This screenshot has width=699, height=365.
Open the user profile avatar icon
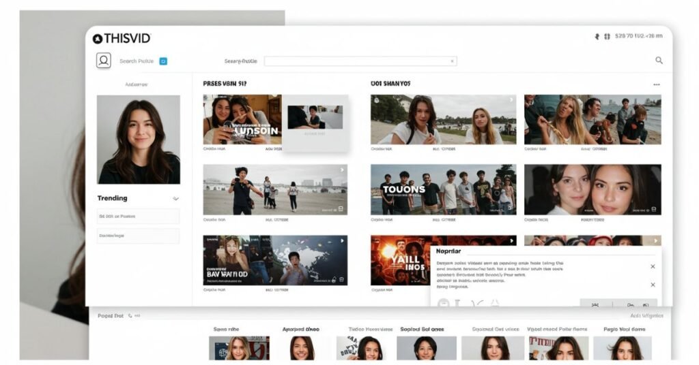[x=104, y=61]
